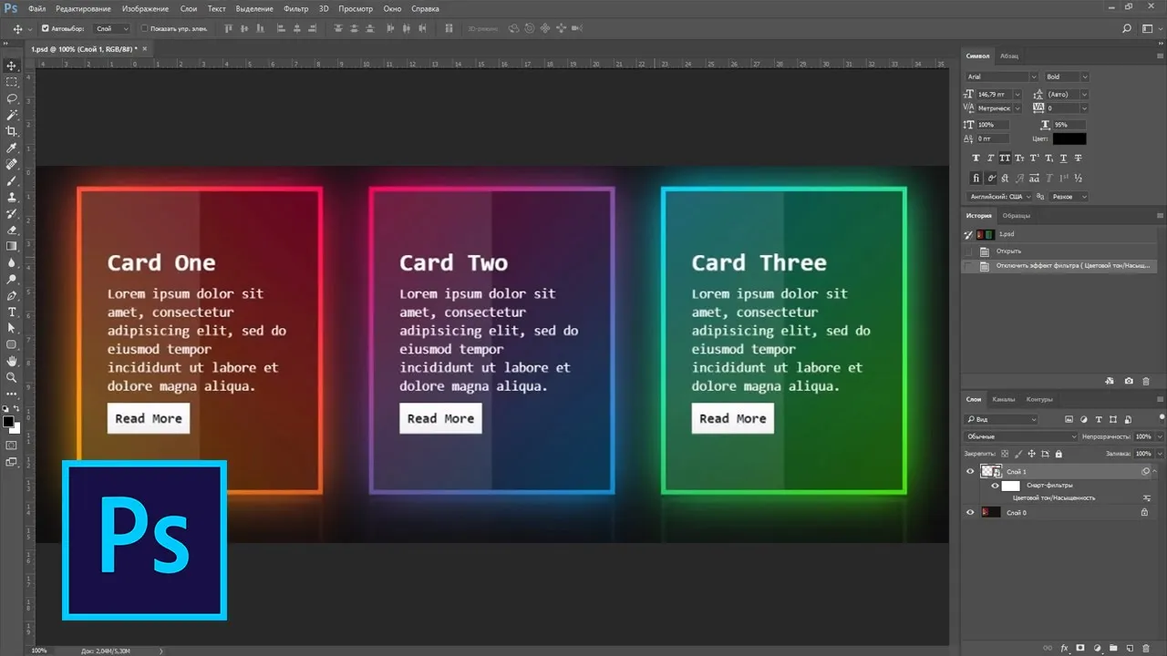This screenshot has width=1167, height=656.
Task: Open the Bold font style dropdown
Action: (x=1067, y=77)
